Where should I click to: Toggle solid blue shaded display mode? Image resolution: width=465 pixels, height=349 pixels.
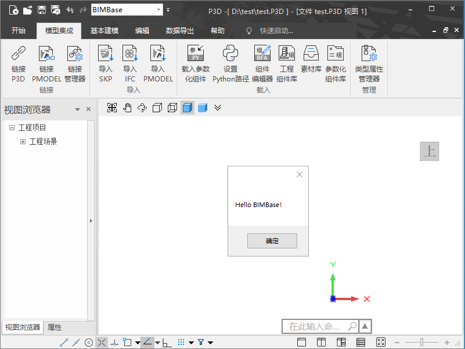click(203, 108)
